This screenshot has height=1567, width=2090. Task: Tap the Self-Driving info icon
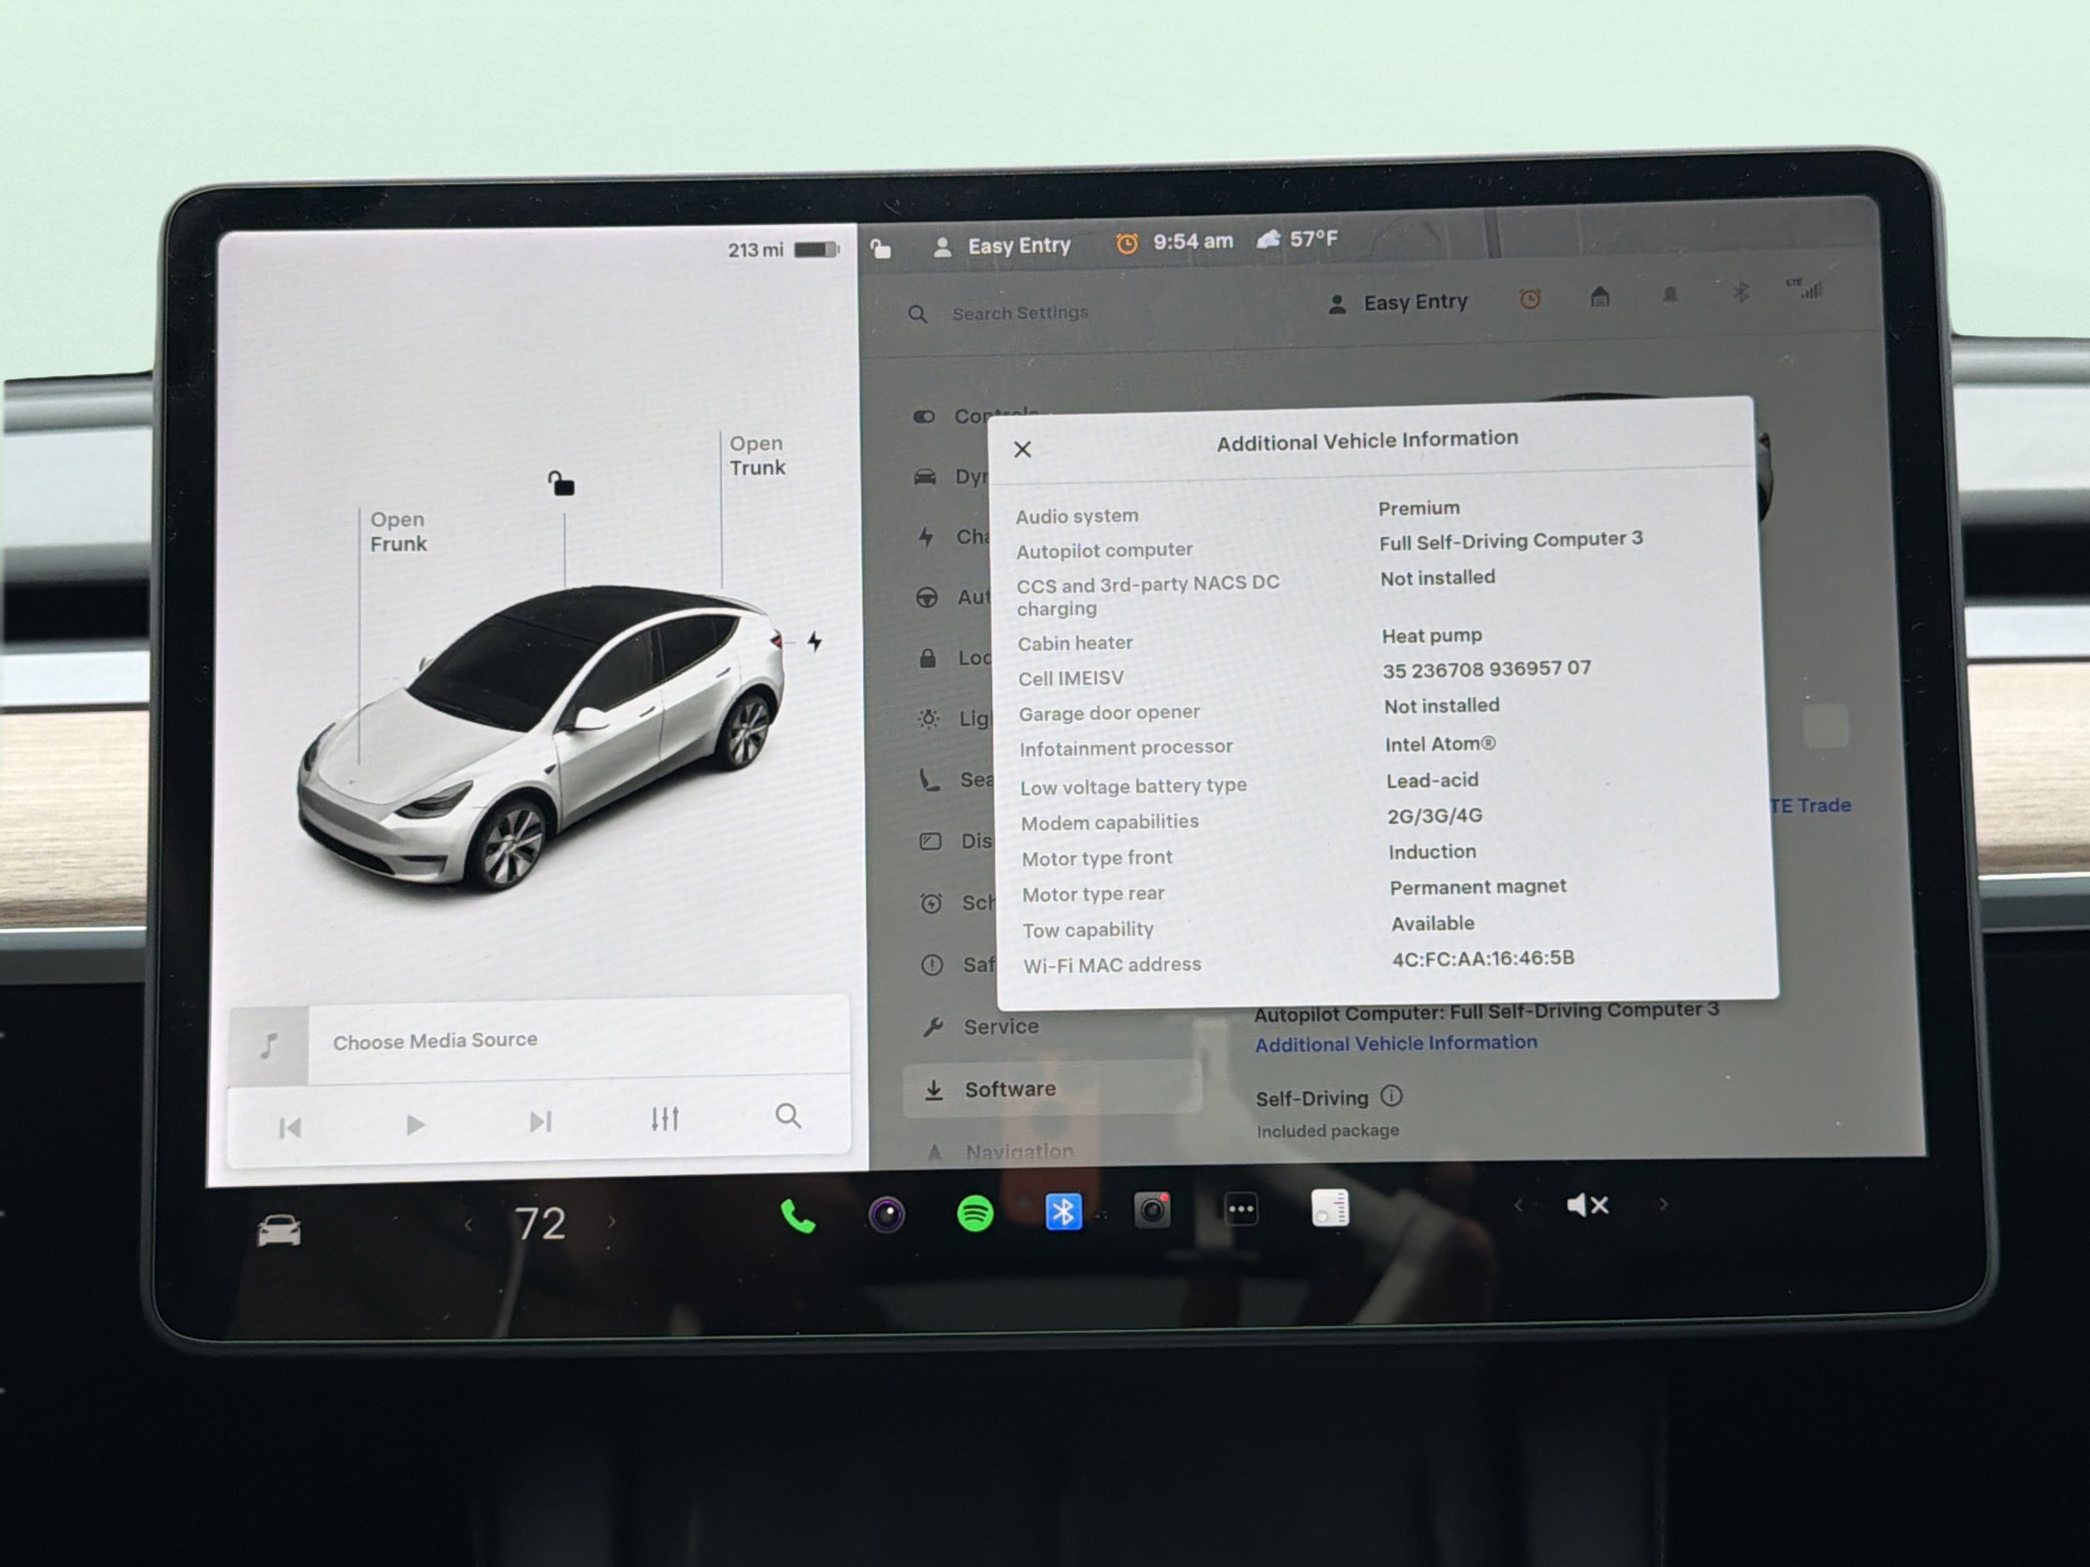click(1392, 1096)
